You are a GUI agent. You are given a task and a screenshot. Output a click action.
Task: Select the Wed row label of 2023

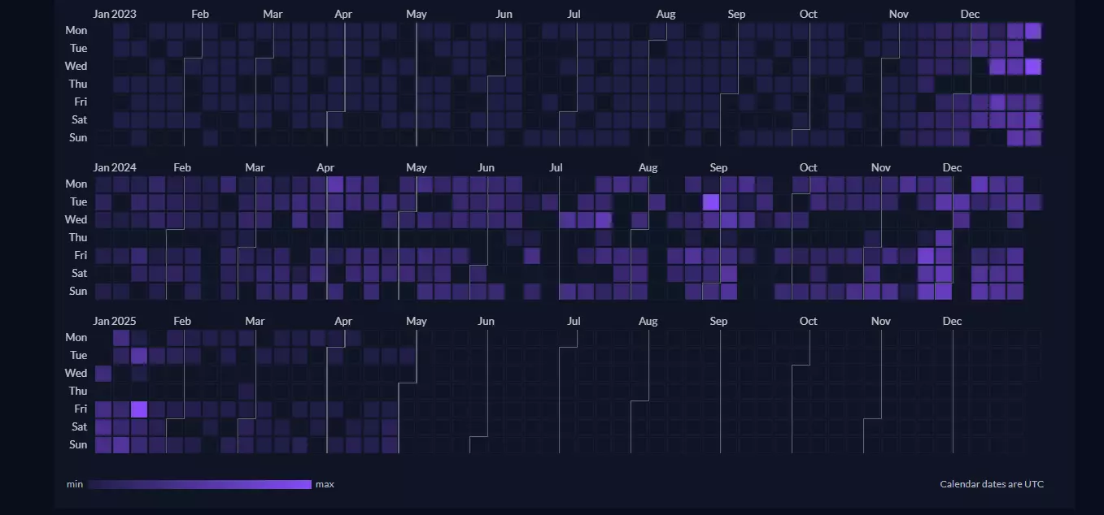click(x=76, y=66)
